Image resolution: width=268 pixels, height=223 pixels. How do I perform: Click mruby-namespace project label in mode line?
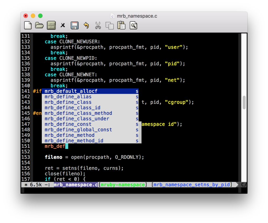point(123,185)
